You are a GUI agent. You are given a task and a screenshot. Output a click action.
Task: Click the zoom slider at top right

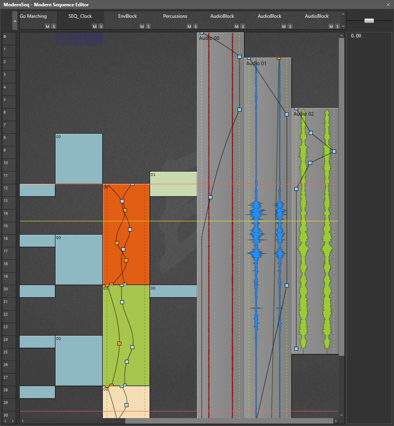point(369,21)
